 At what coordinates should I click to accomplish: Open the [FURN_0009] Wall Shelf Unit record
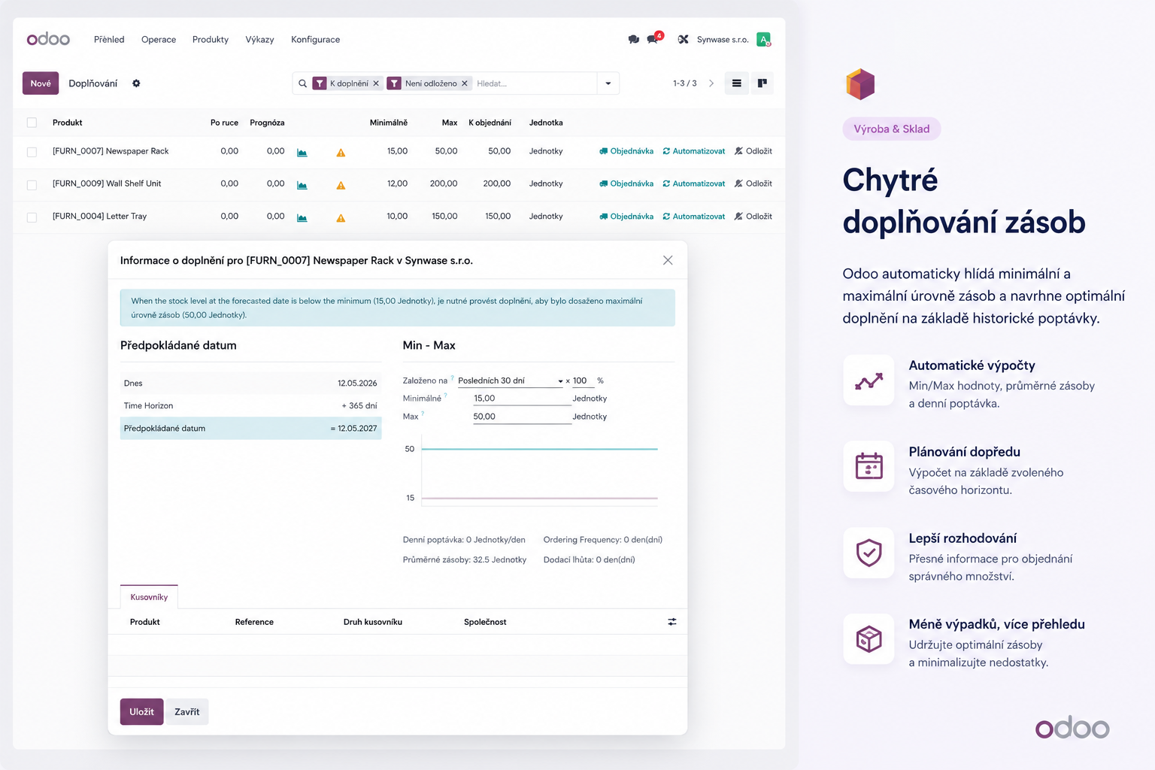pos(107,183)
